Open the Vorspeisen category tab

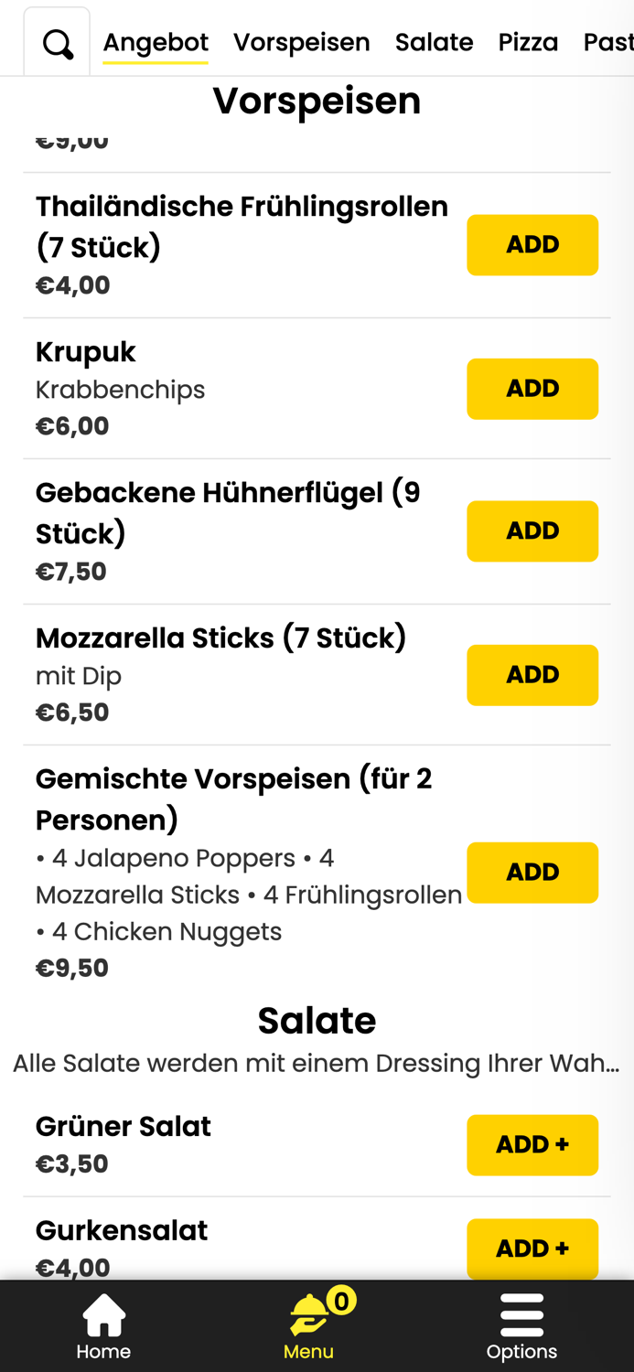point(301,42)
